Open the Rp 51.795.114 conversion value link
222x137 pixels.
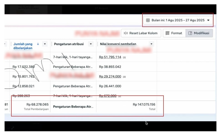click(110, 57)
